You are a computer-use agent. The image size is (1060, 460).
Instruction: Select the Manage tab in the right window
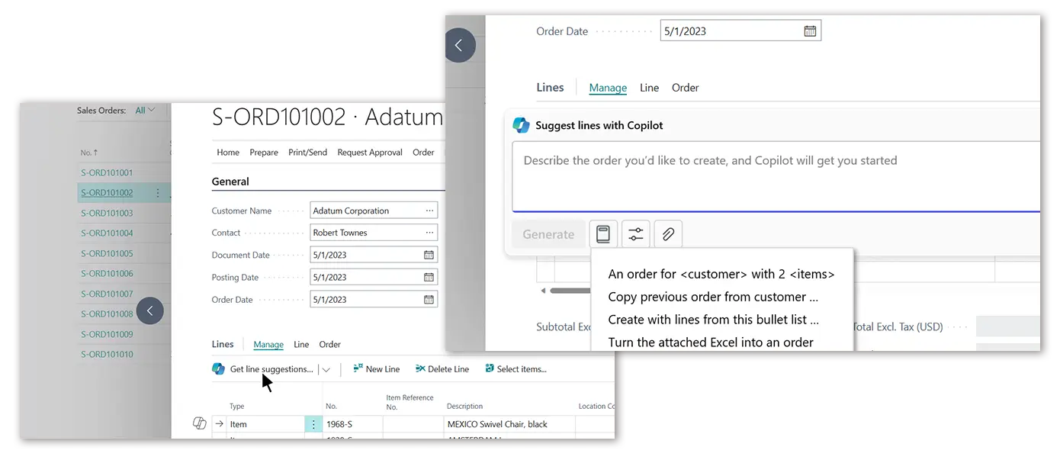click(608, 88)
